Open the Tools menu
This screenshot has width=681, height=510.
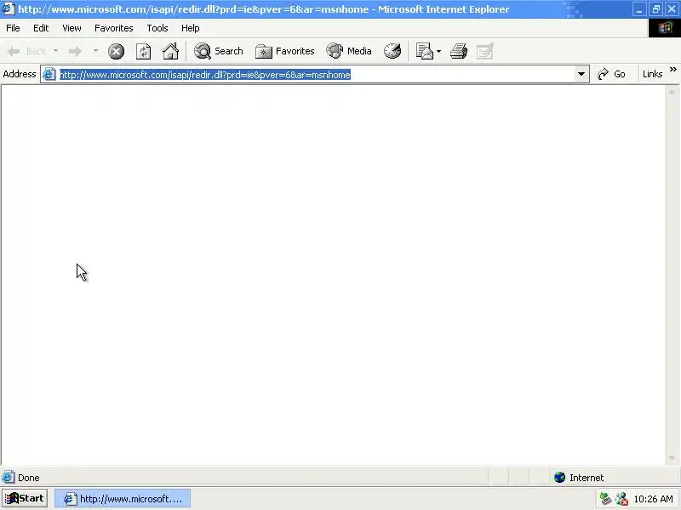click(x=157, y=28)
